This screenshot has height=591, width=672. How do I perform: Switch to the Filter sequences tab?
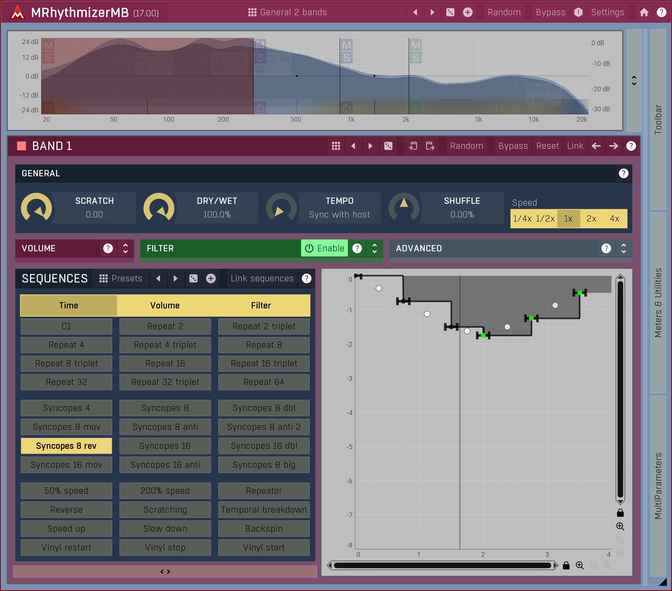click(x=261, y=306)
